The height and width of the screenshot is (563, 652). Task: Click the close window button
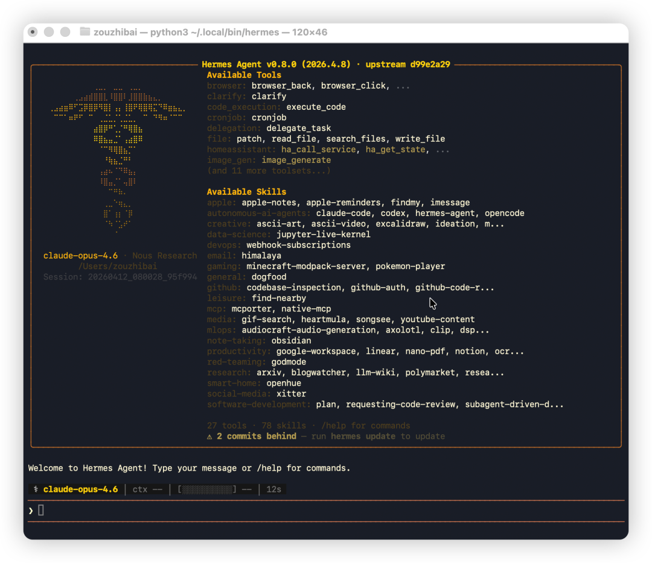pyautogui.click(x=33, y=32)
